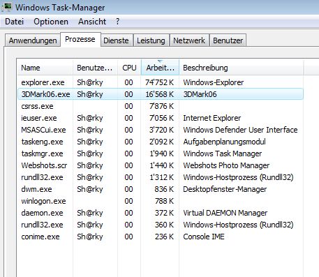Click the Windows-Explorer description

pos(214,82)
